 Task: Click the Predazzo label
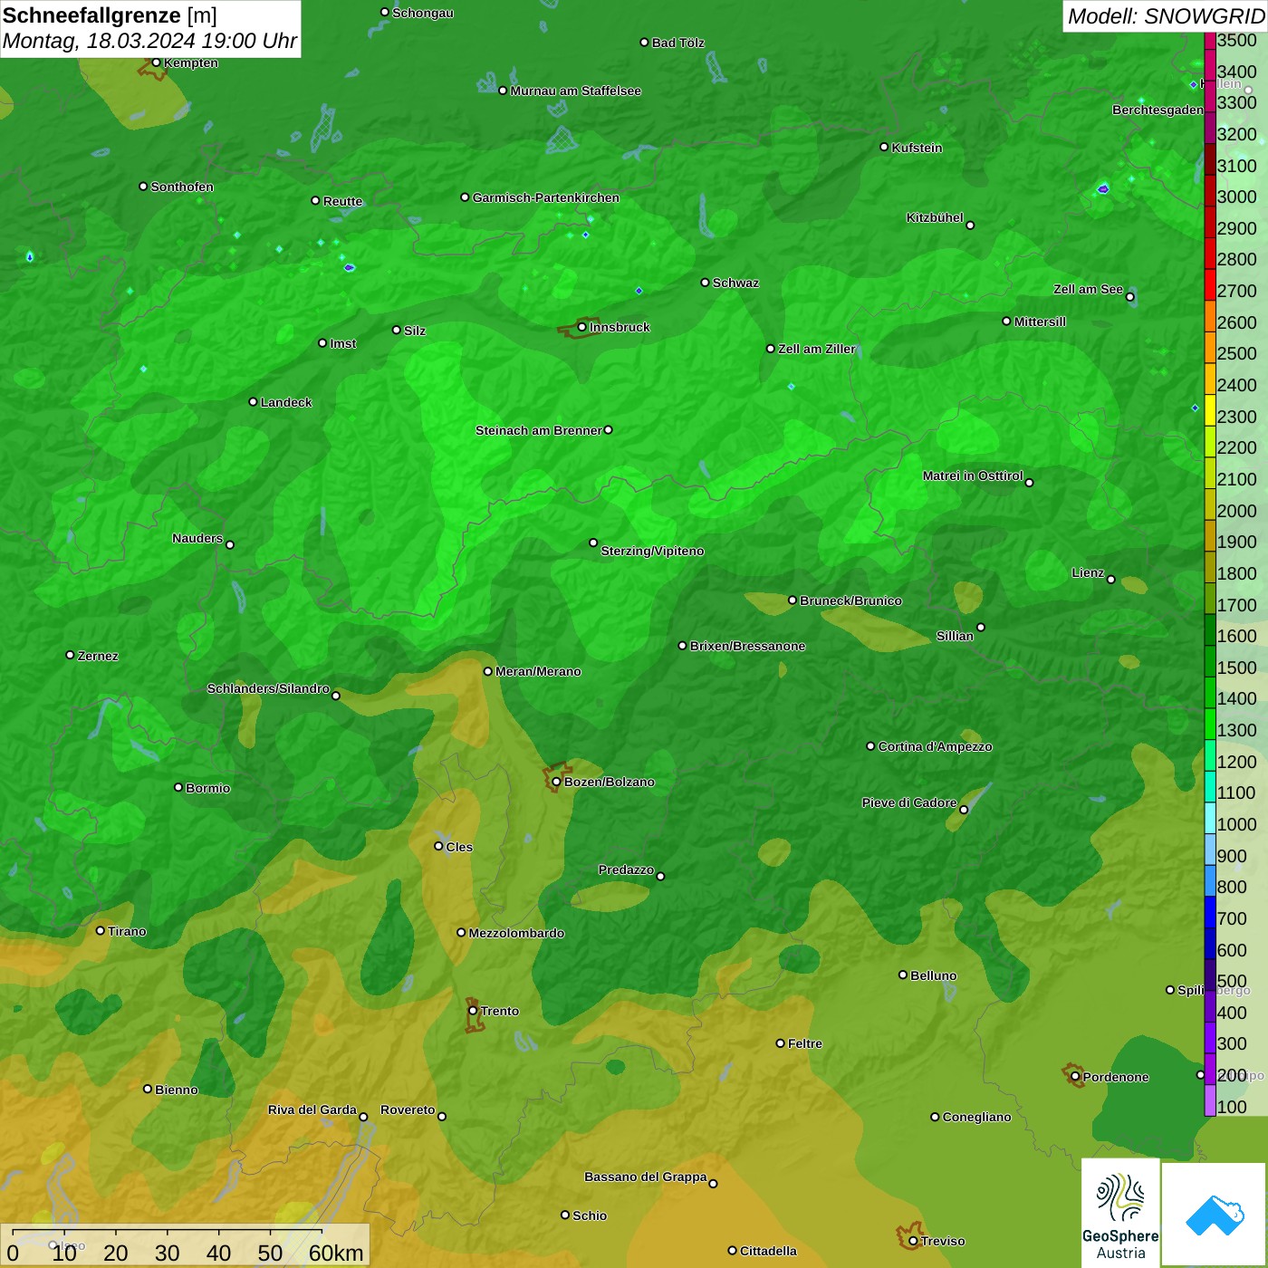coord(626,869)
